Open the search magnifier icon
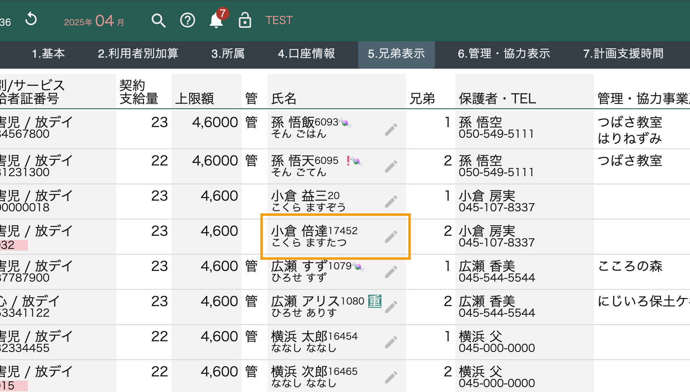Screen dimensions: 690x392 [x=158, y=20]
